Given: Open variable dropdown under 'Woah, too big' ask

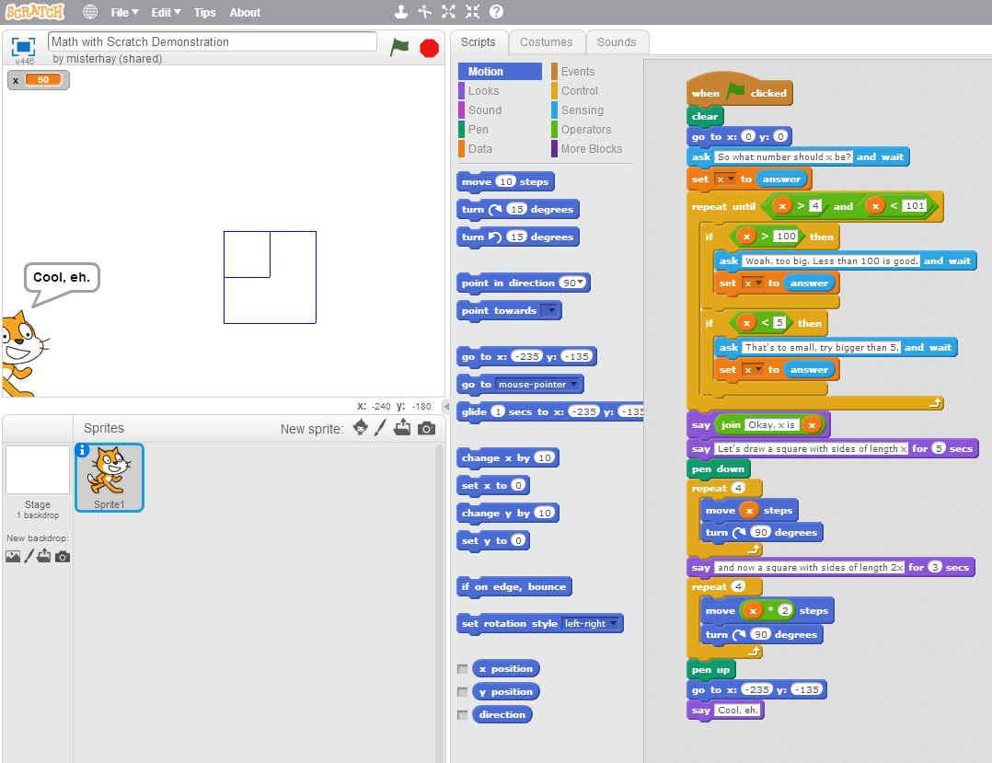Looking at the screenshot, I should point(758,283).
